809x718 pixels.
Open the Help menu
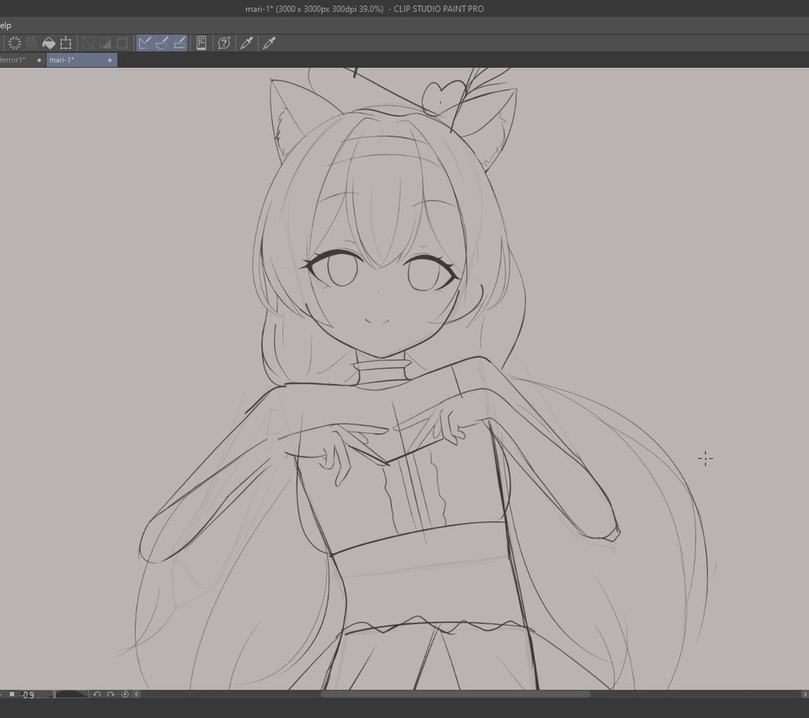(x=5, y=25)
